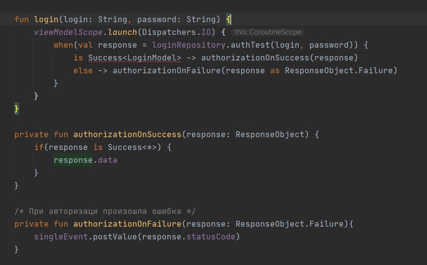Click the 'as' keyword in else branch
The height and width of the screenshot is (265, 427).
[x=275, y=70]
